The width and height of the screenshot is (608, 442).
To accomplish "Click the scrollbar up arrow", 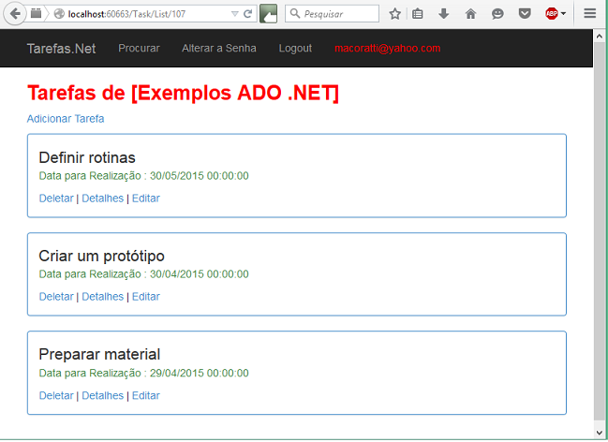I will pyautogui.click(x=599, y=37).
